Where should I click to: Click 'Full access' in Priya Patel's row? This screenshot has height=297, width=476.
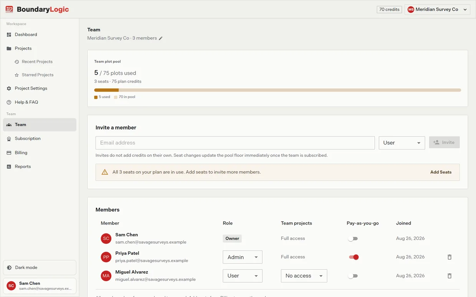pyautogui.click(x=293, y=257)
